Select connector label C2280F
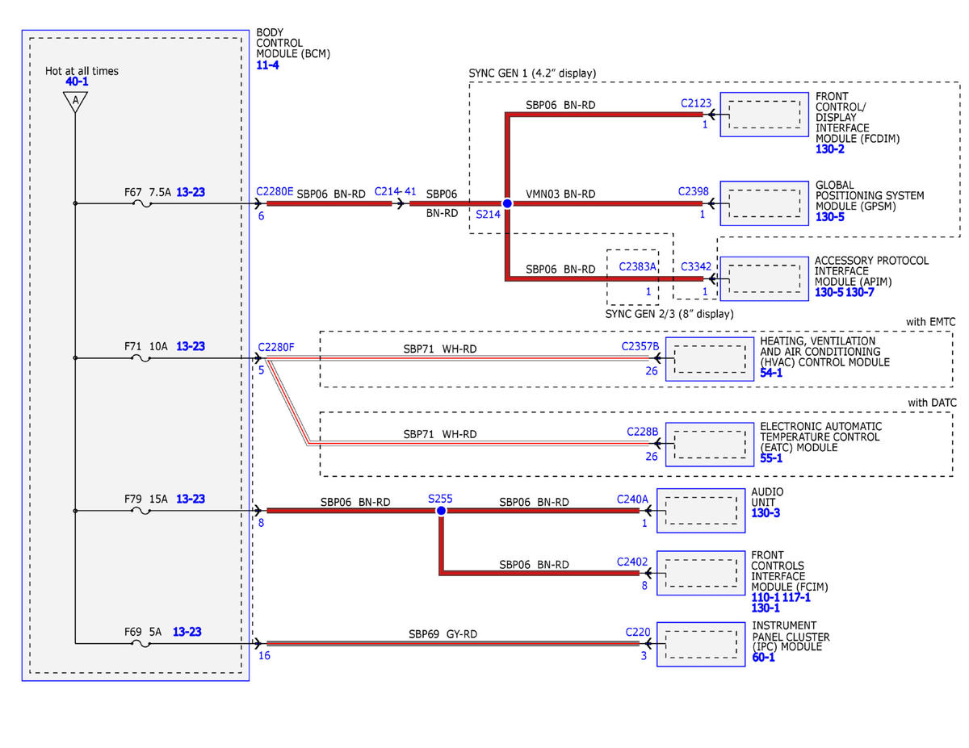This screenshot has height=748, width=969. coord(276,347)
